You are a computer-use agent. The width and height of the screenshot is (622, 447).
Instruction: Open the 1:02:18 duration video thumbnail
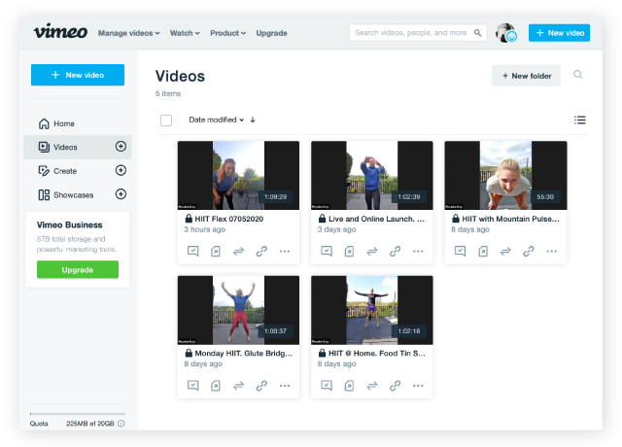(372, 310)
